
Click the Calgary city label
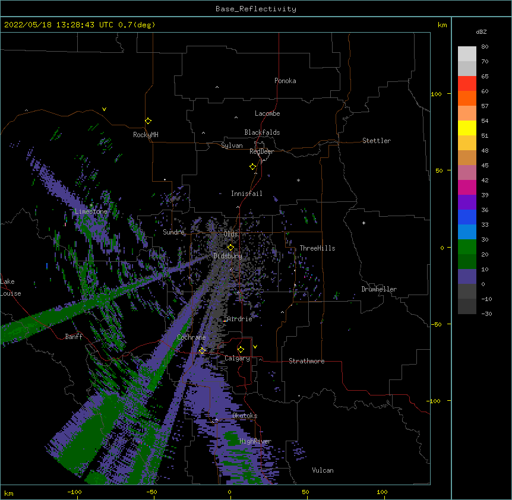(x=237, y=358)
